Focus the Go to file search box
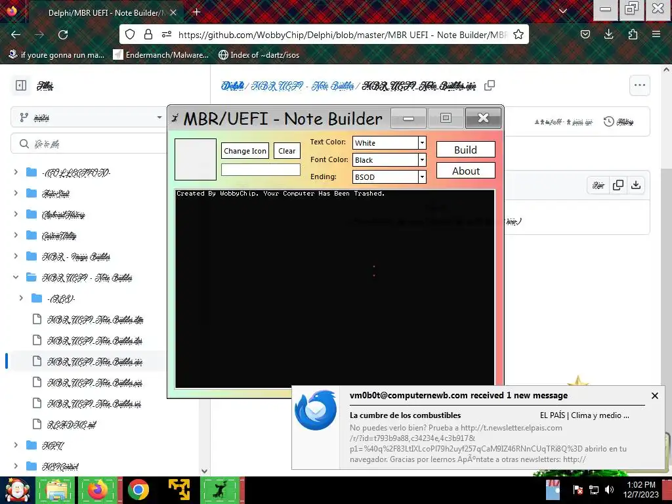 [x=90, y=144]
